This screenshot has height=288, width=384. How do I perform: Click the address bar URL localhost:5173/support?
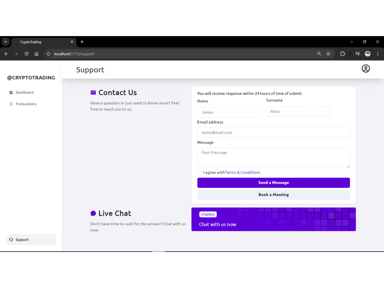(x=74, y=54)
